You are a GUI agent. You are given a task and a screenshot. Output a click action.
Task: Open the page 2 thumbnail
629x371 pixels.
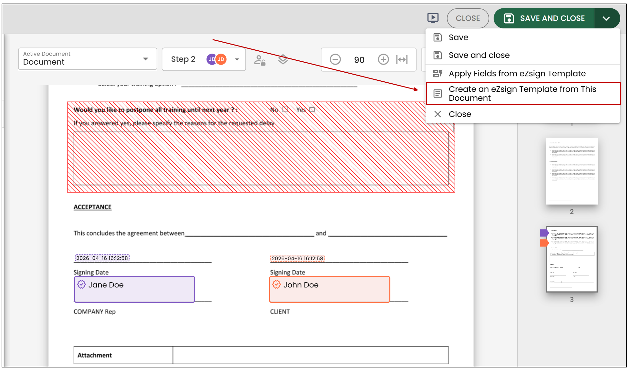tap(572, 171)
